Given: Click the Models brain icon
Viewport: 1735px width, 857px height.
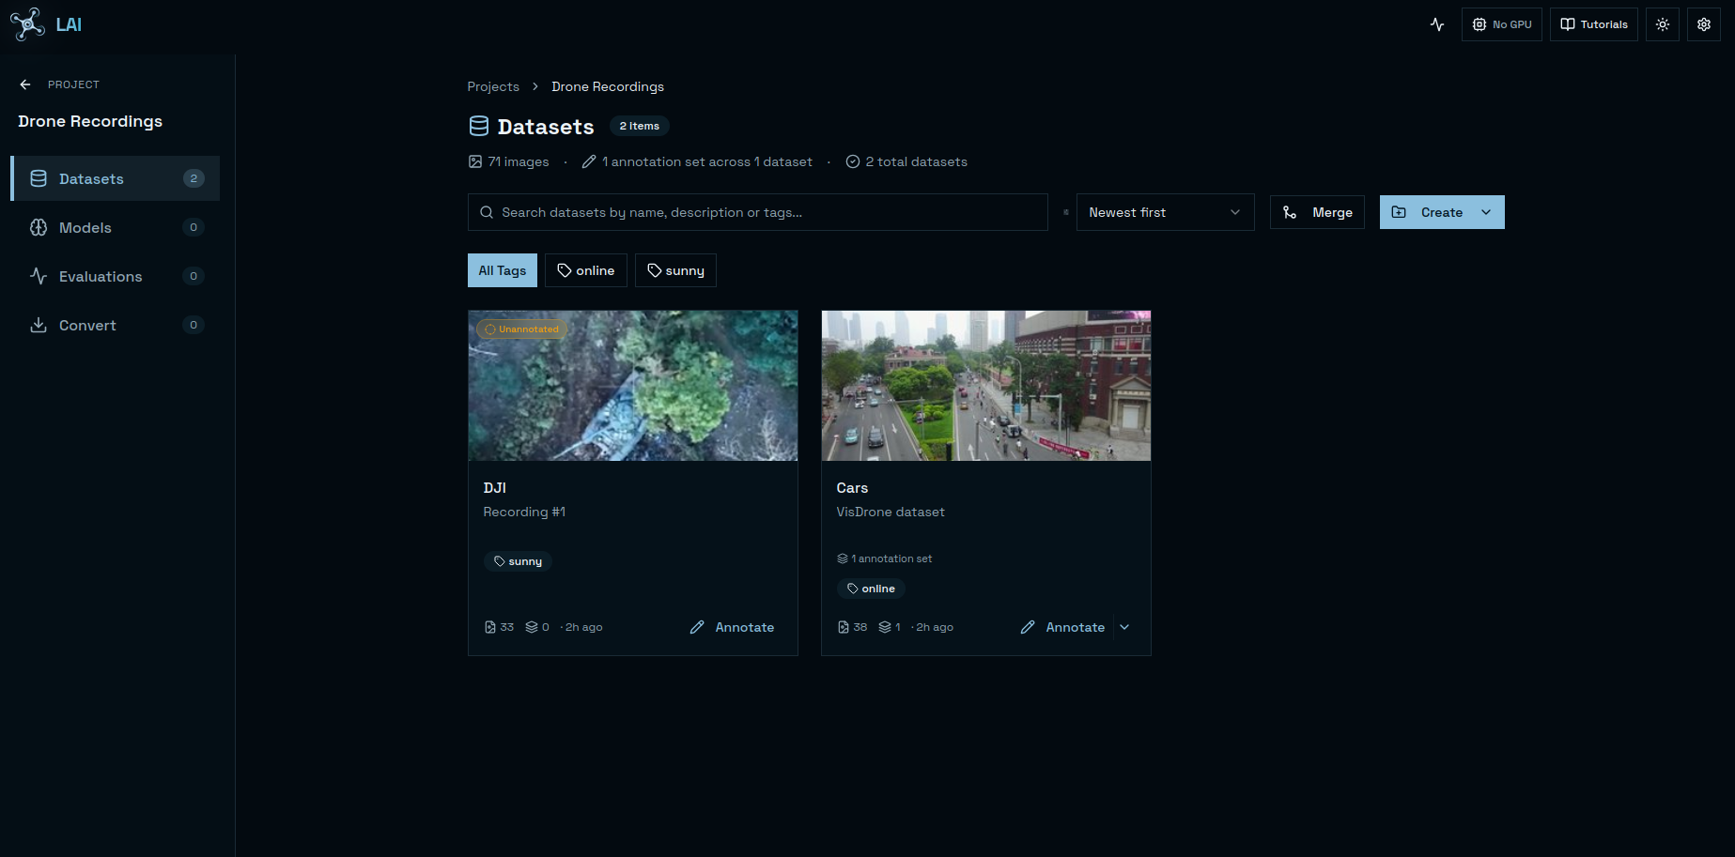Looking at the screenshot, I should click(x=39, y=227).
